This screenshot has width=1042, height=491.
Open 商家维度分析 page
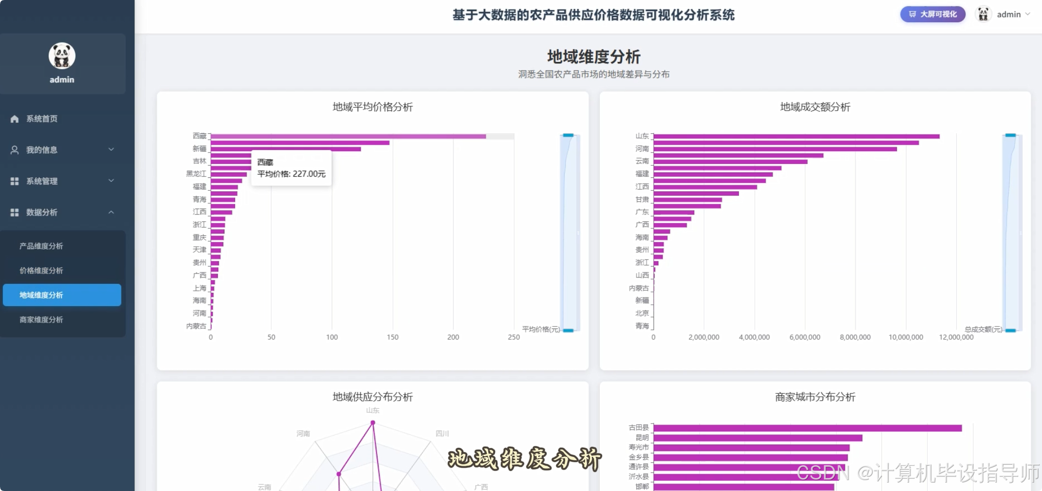[x=42, y=320]
